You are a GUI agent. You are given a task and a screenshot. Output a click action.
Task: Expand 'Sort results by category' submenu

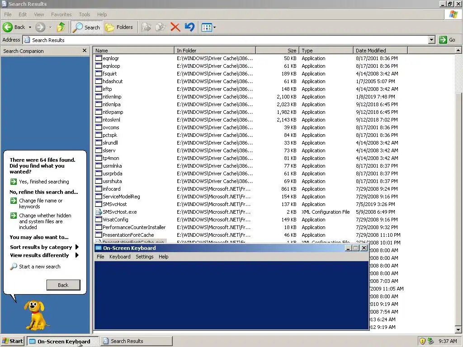point(44,247)
